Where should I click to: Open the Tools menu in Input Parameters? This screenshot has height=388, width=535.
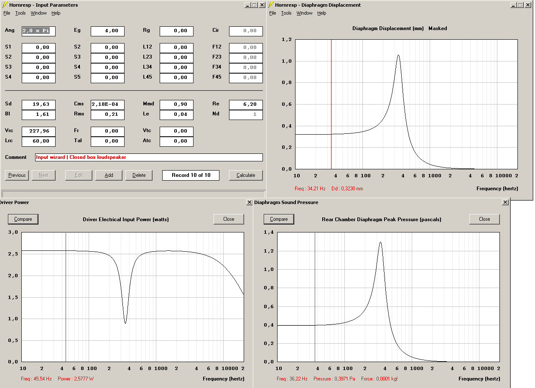(x=20, y=13)
